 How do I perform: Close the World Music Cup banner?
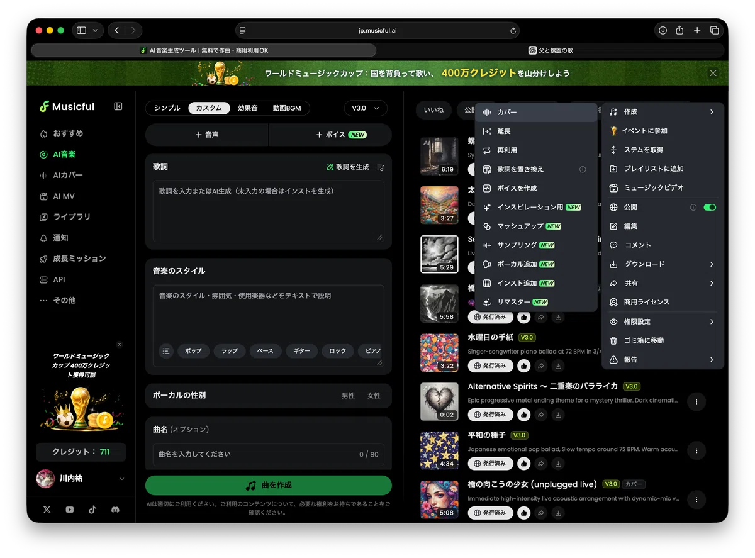(713, 73)
